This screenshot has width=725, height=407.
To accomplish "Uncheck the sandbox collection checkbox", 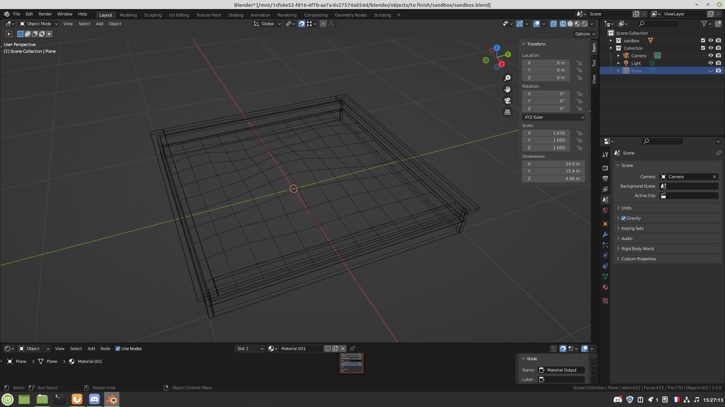I will coord(703,40).
